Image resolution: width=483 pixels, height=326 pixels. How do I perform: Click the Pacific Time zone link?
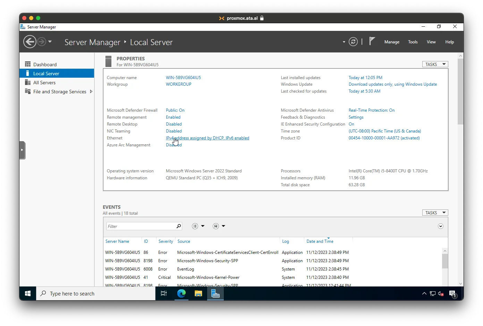pos(385,131)
